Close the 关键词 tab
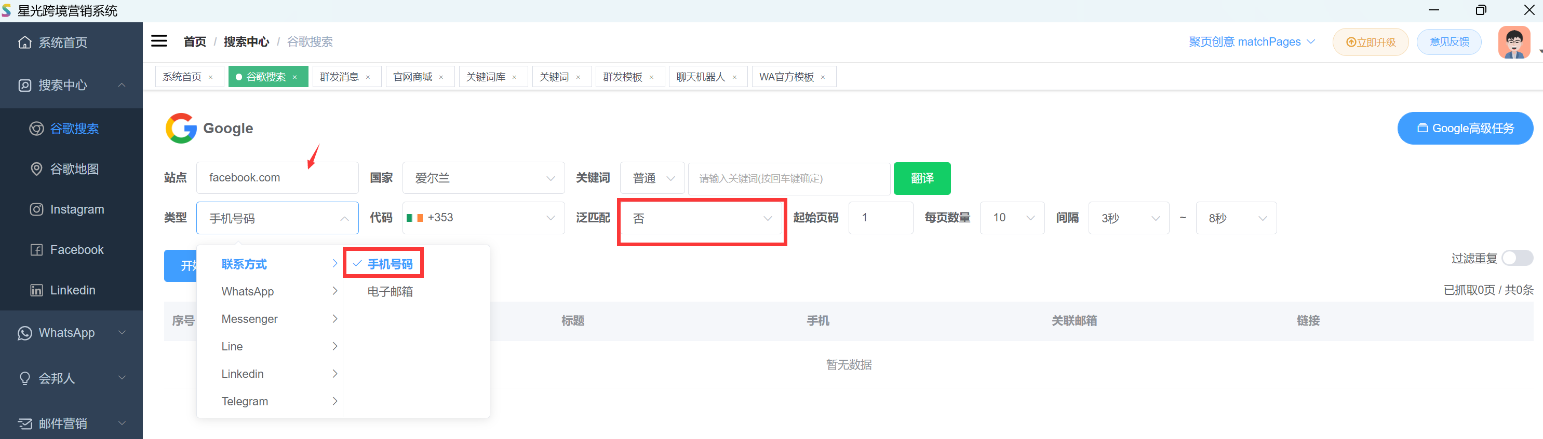Image resolution: width=1543 pixels, height=439 pixels. pyautogui.click(x=578, y=77)
